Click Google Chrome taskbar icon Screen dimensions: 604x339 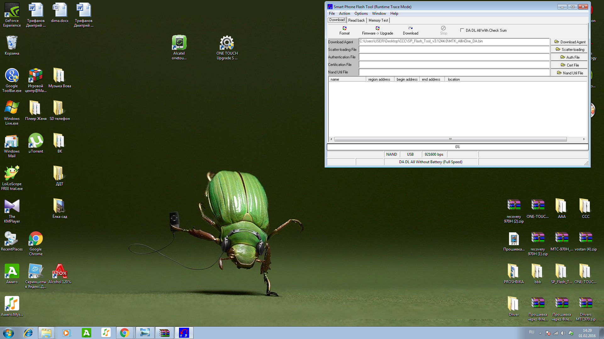pos(125,333)
